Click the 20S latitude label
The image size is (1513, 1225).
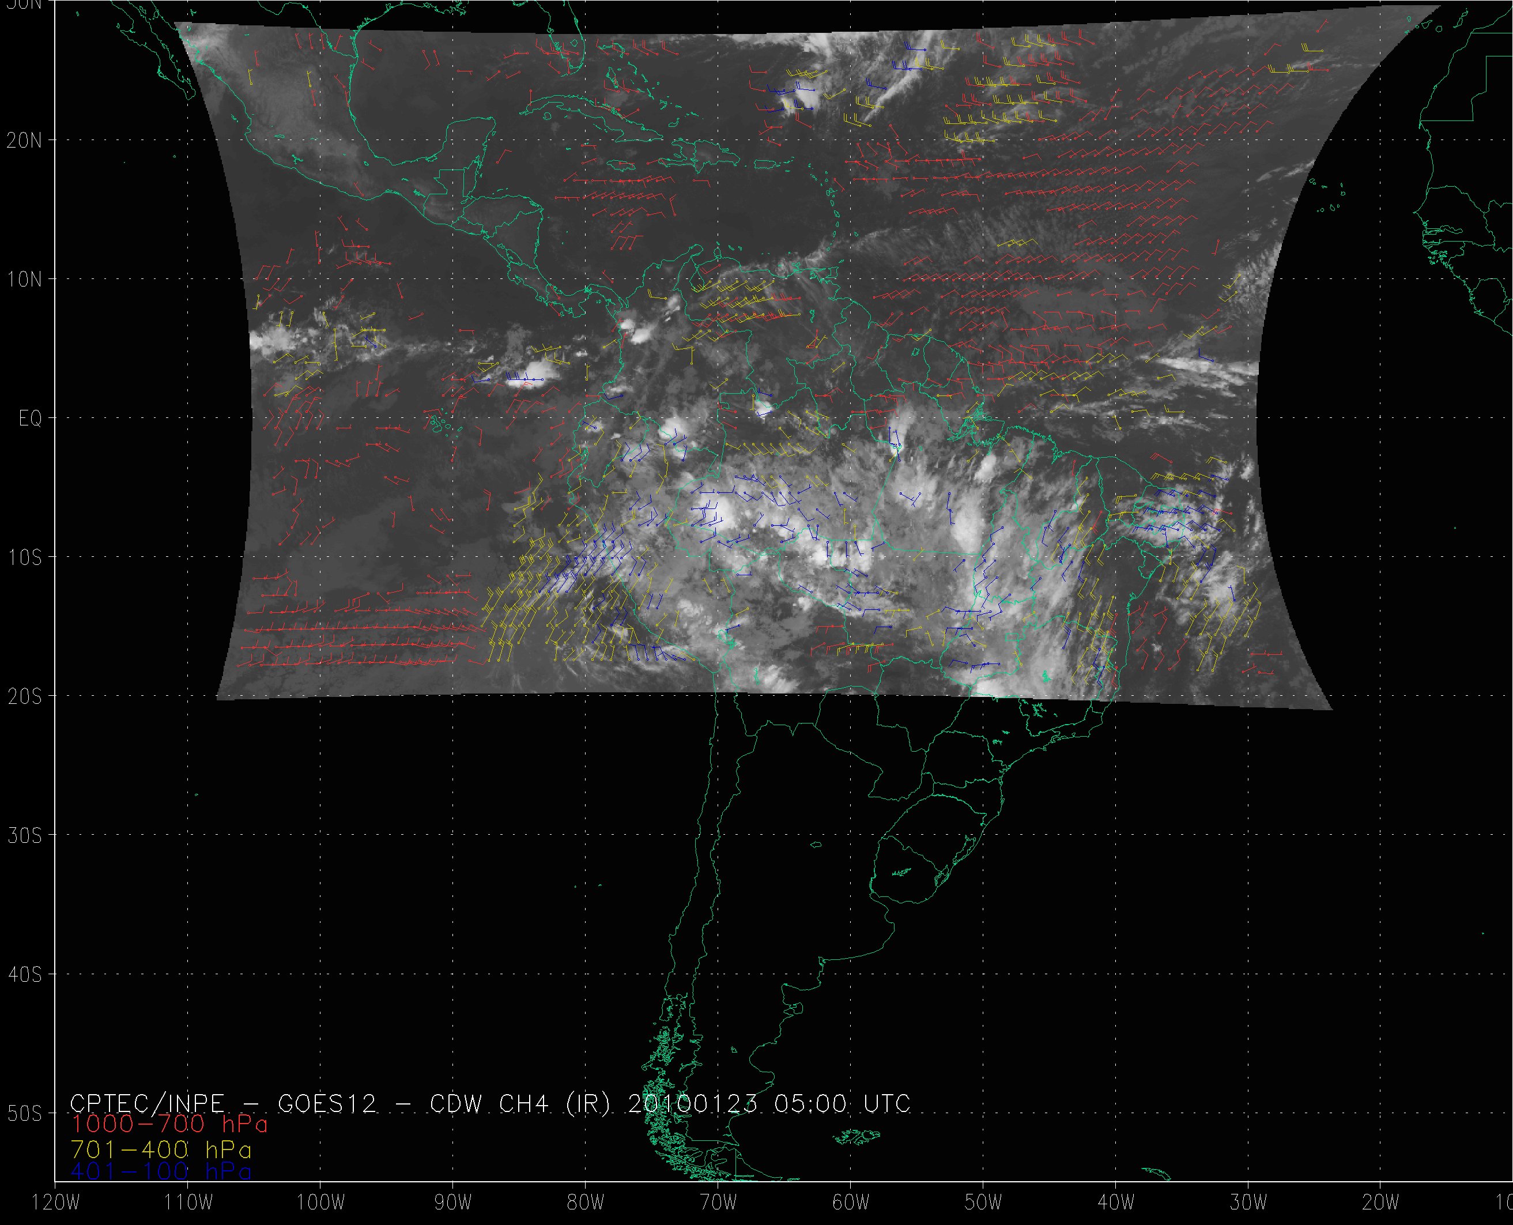tap(25, 696)
